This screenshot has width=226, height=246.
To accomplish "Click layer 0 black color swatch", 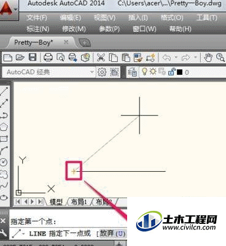I will click(x=179, y=72).
